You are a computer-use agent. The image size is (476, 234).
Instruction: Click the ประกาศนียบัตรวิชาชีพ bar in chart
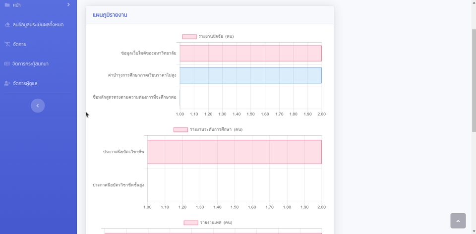click(235, 152)
